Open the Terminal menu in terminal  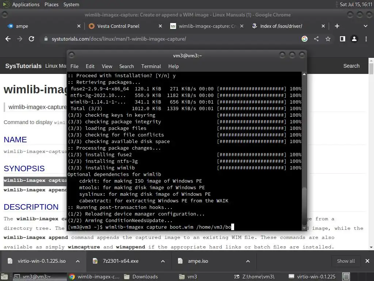pos(151,67)
